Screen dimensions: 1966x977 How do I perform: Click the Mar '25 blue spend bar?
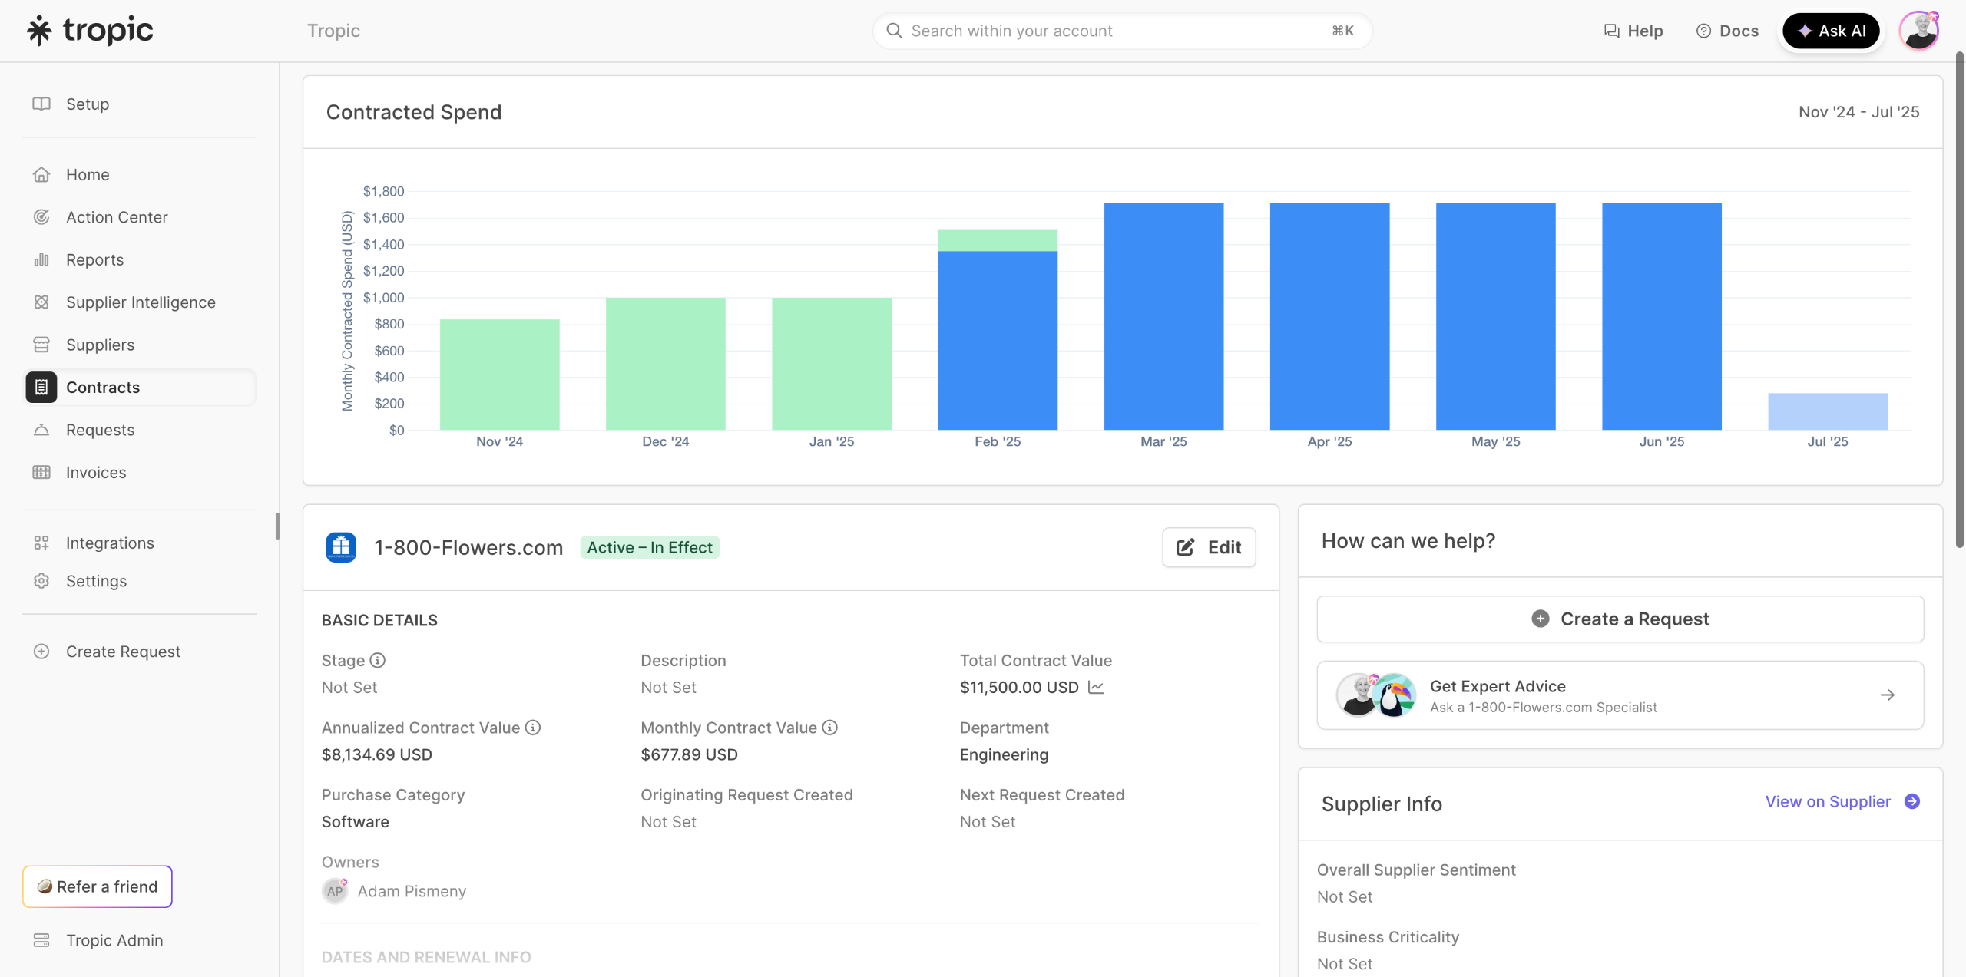click(x=1163, y=315)
